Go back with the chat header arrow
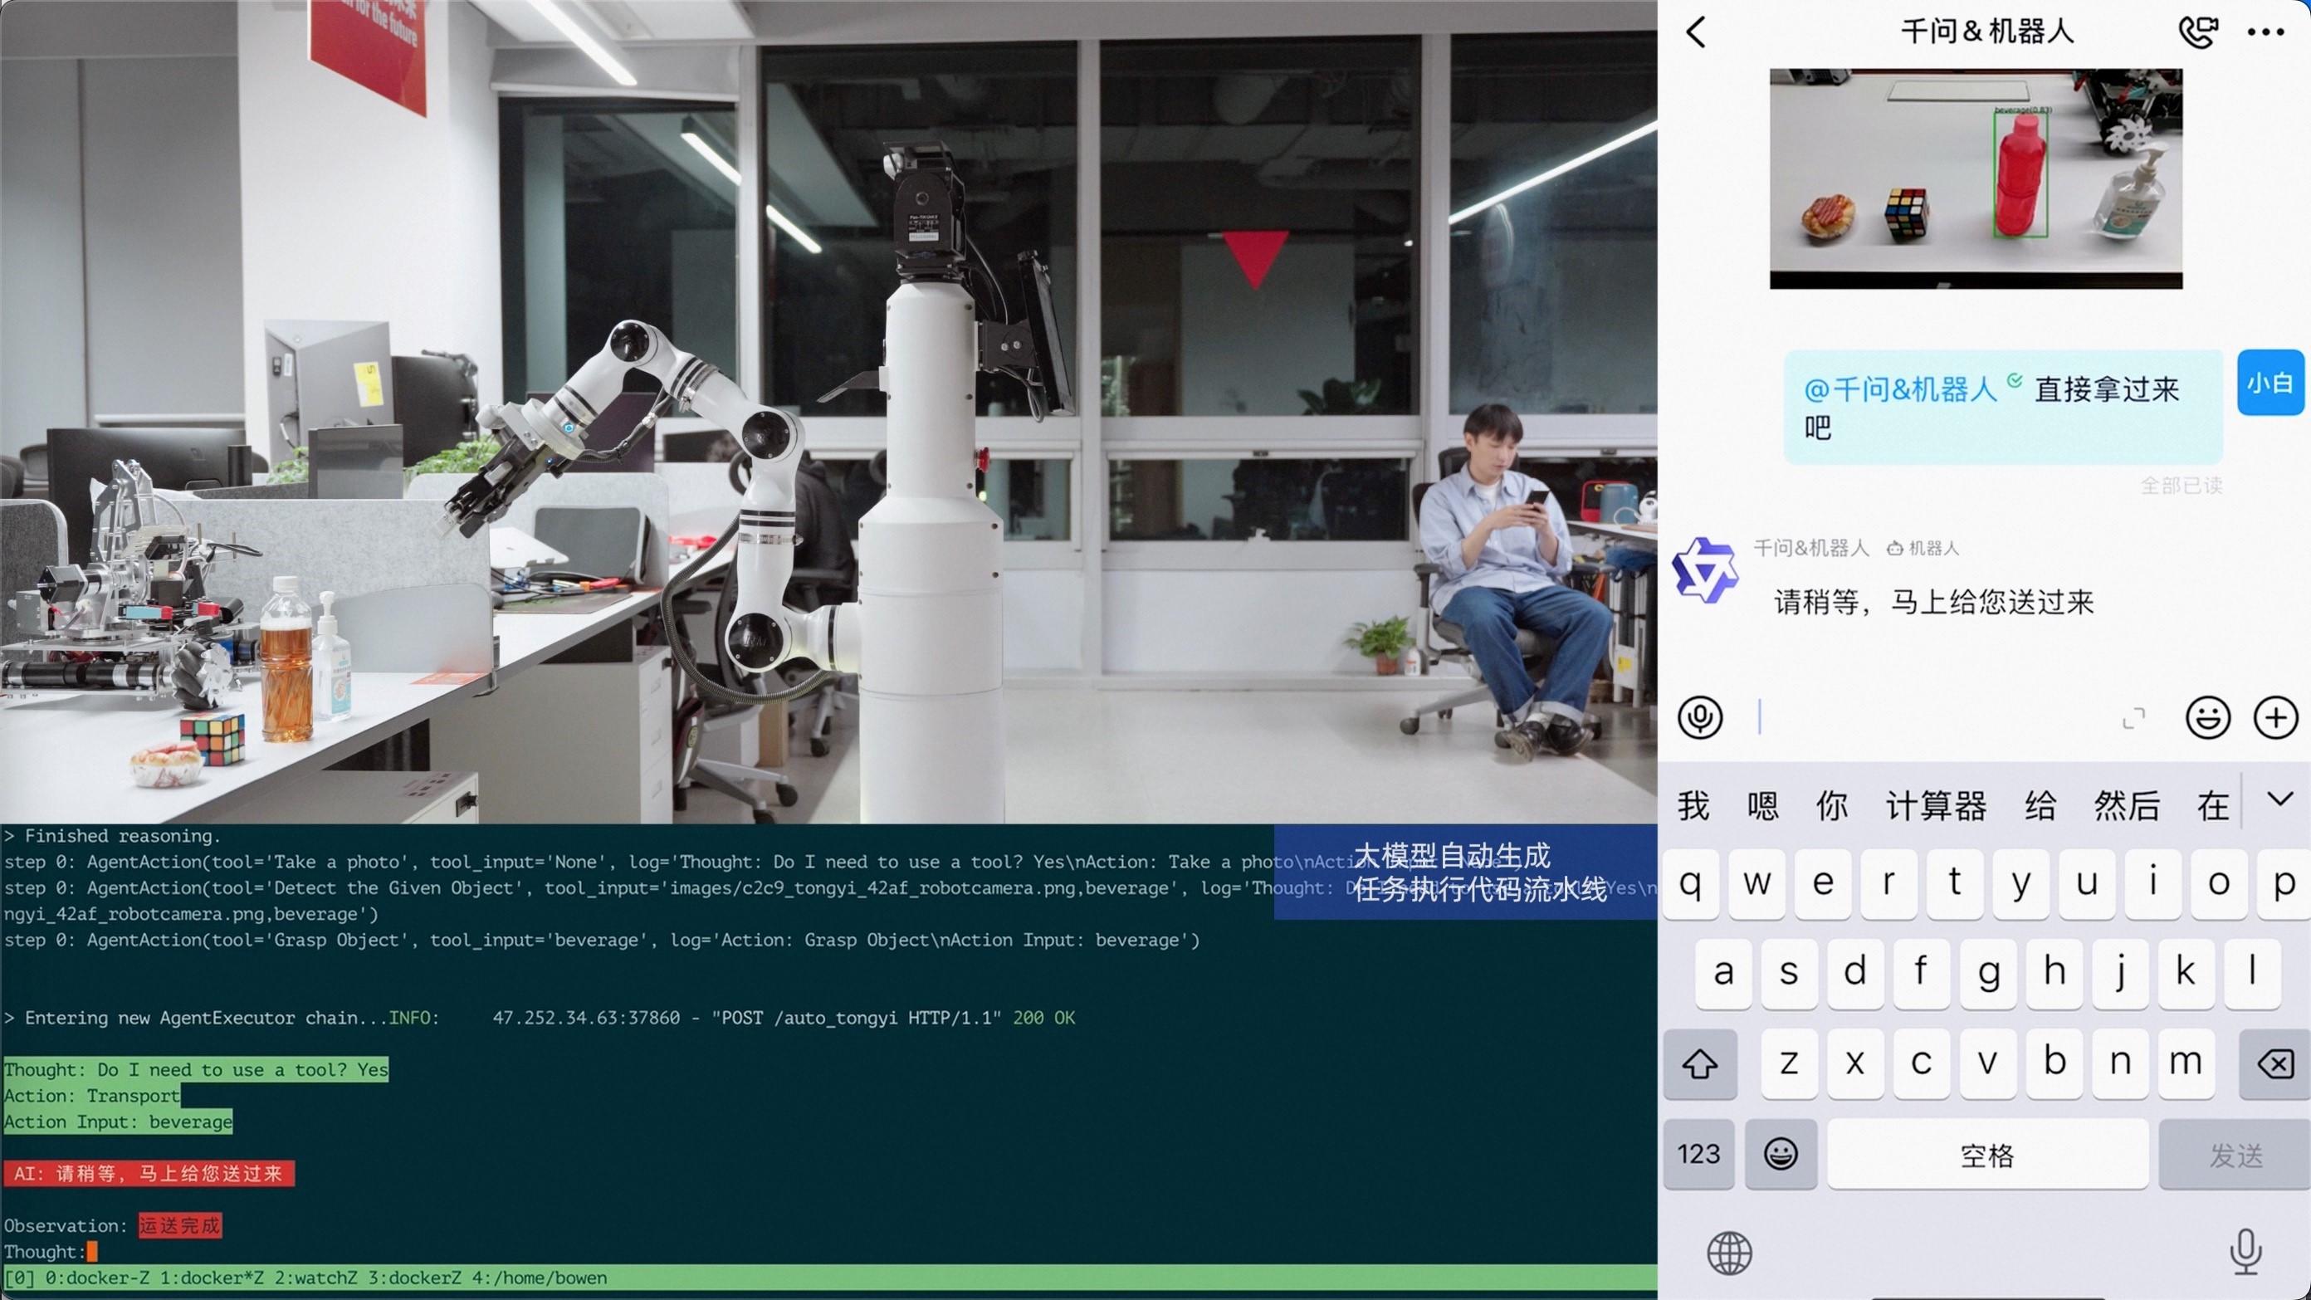This screenshot has height=1300, width=2311. (x=1696, y=32)
